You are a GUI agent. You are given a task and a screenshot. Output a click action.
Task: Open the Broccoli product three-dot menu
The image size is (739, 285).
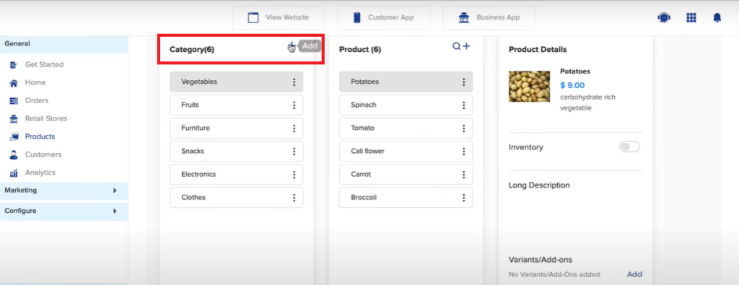pyautogui.click(x=464, y=198)
